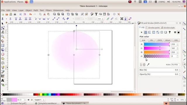Select the Pencil freehand tool
The height and width of the screenshot is (105, 187).
[3, 67]
